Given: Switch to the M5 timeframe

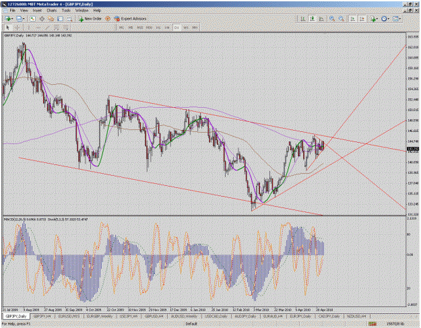Looking at the screenshot, I should tap(130, 28).
